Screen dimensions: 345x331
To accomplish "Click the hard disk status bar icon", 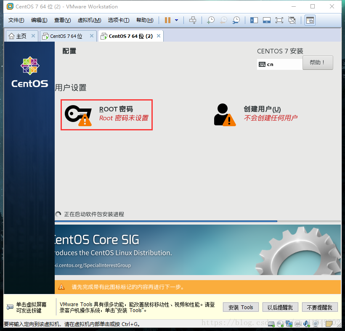I will coord(271,324).
